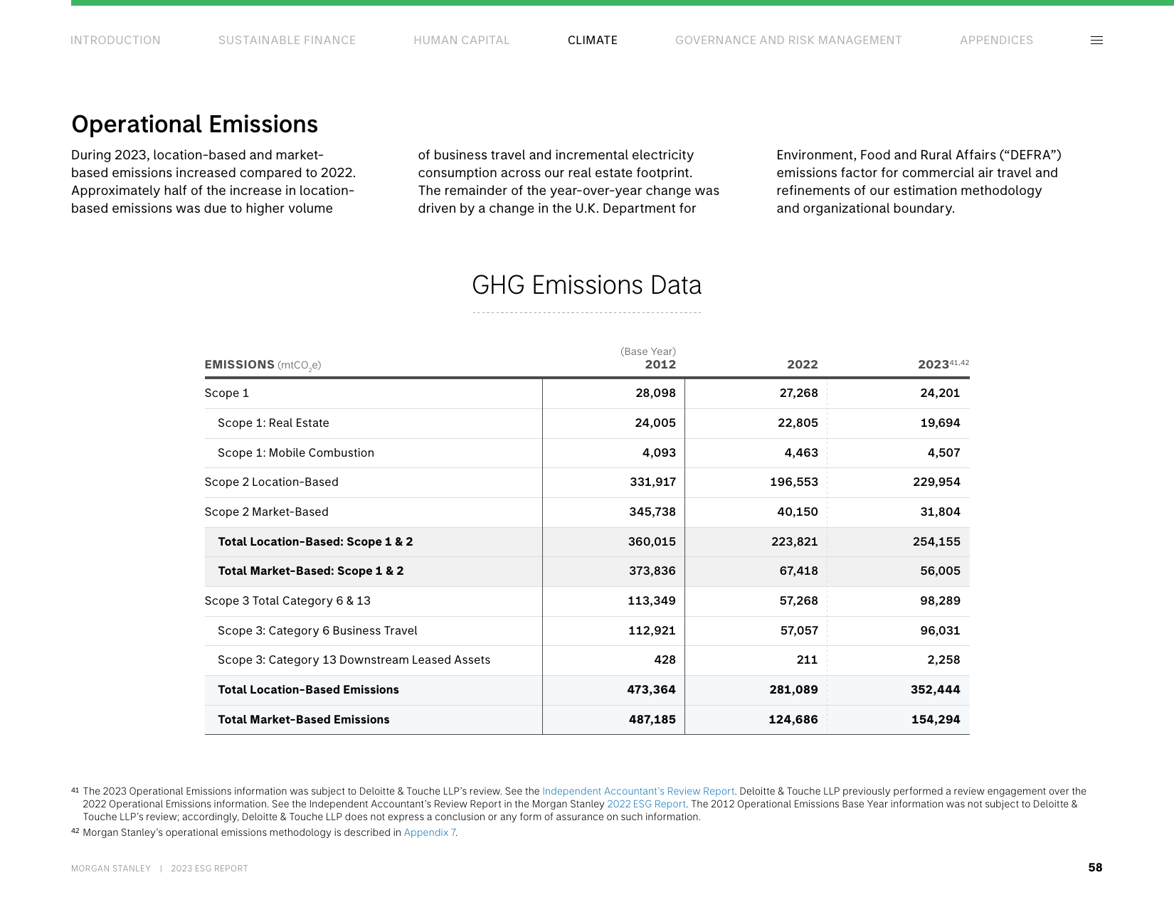This screenshot has height=907, width=1174.
Task: Click the Operational Emissions heading
Action: click(195, 124)
